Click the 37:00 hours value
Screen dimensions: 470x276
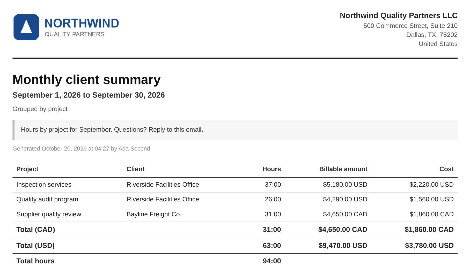[273, 185]
